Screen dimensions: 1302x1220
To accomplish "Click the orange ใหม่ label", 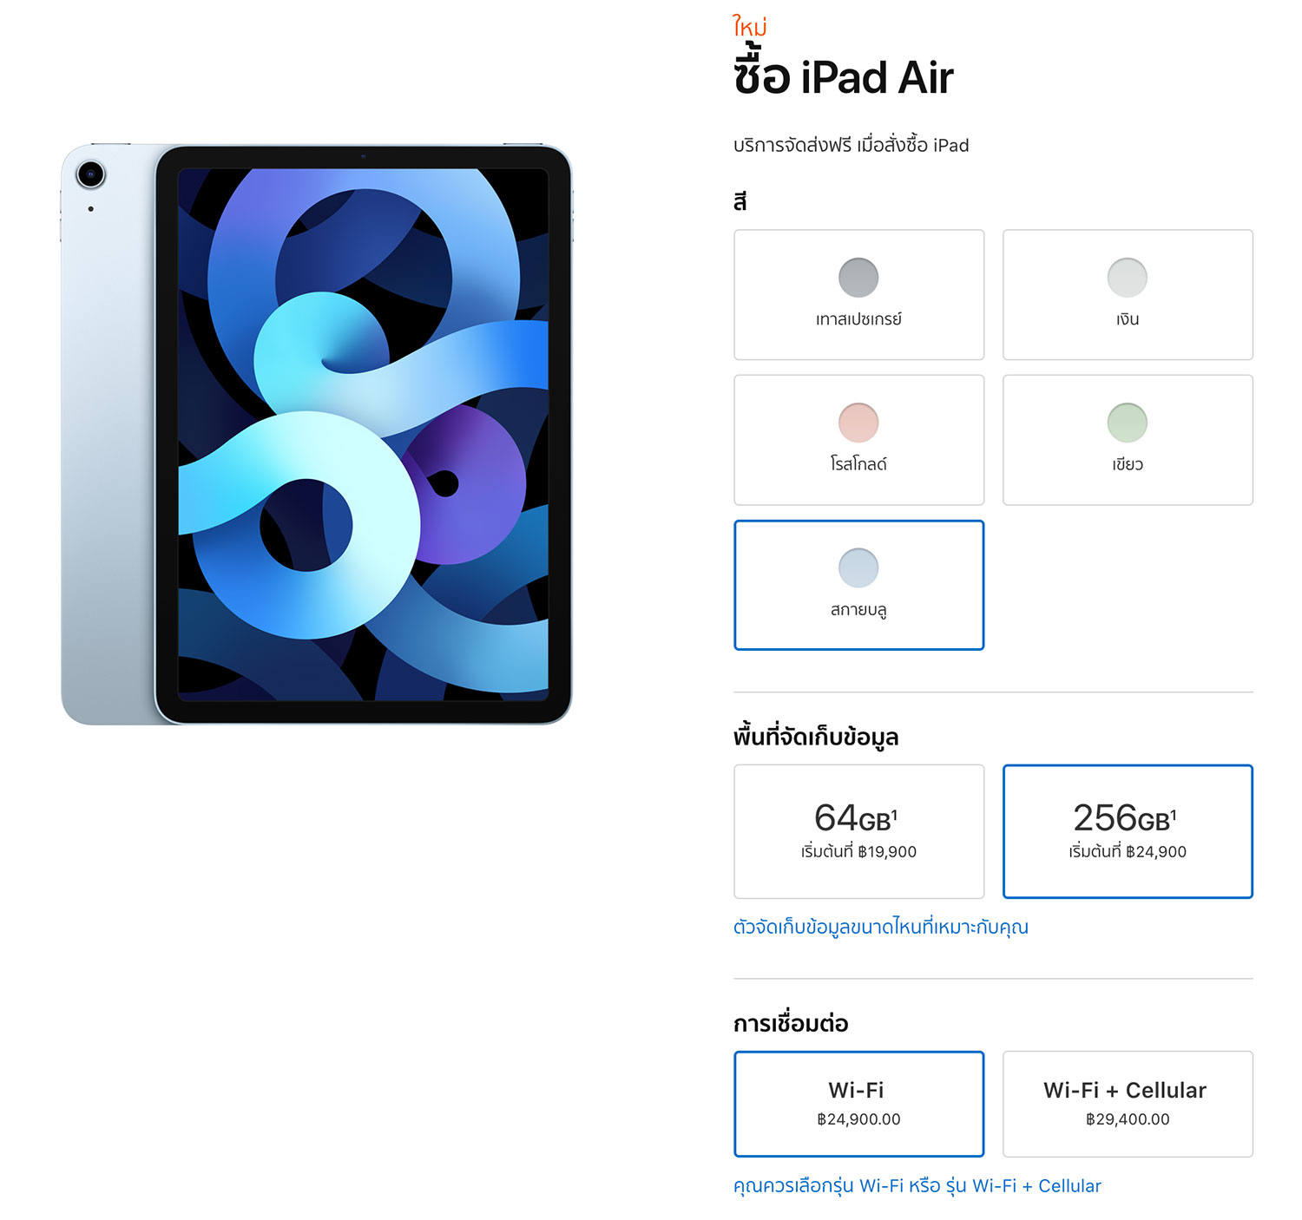I will pos(750,27).
